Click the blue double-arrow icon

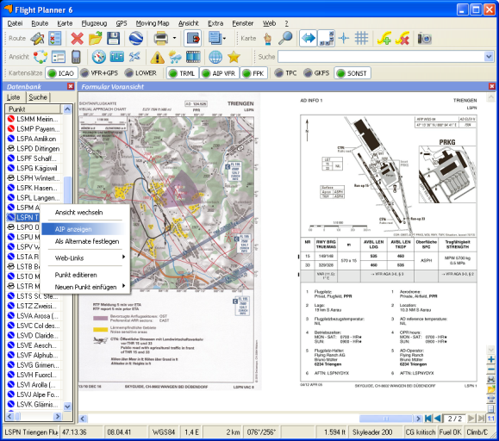(x=308, y=39)
